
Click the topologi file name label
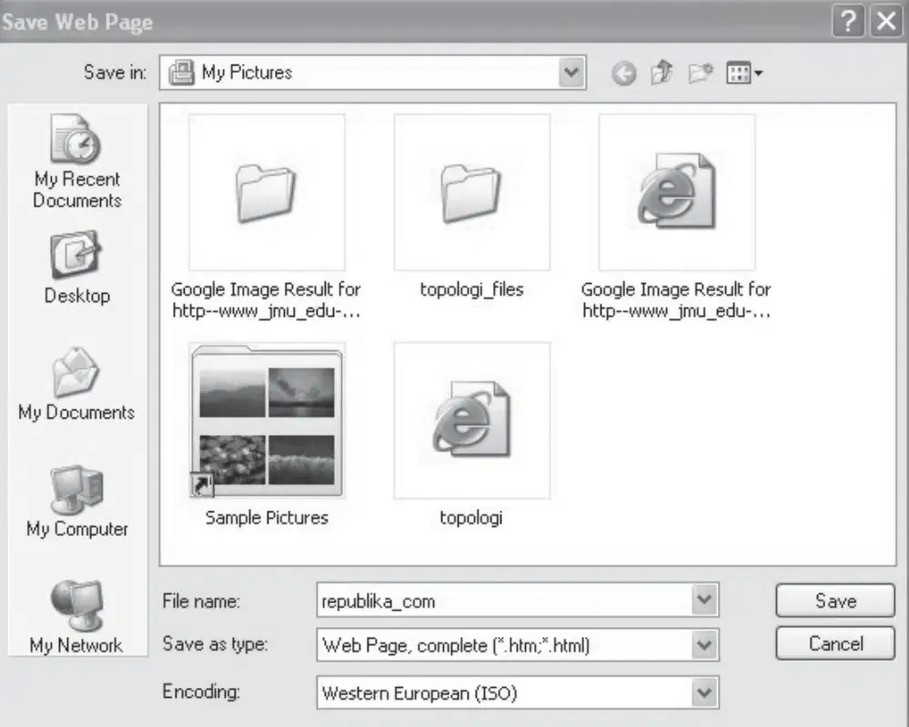(471, 519)
